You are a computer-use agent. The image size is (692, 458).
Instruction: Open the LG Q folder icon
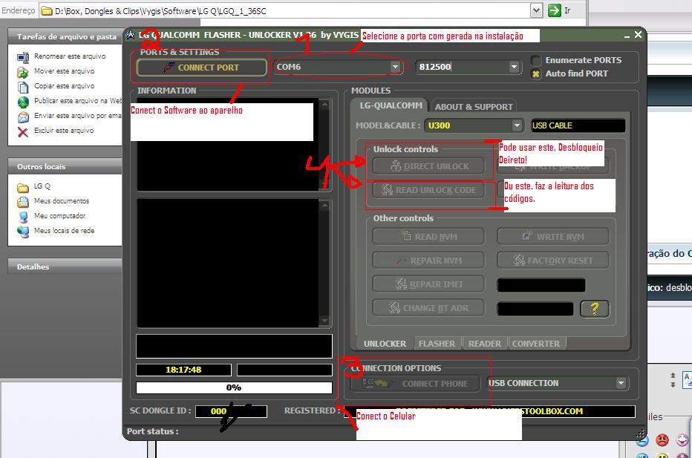[x=23, y=187]
